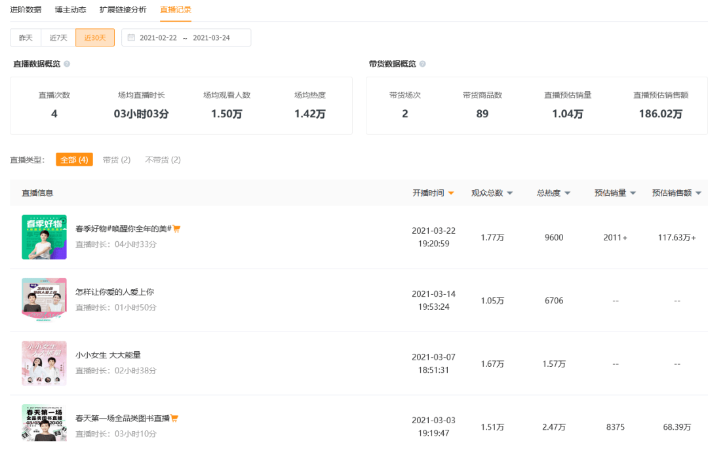Open the 扩展链接分析 tab
The height and width of the screenshot is (454, 708).
coord(123,9)
